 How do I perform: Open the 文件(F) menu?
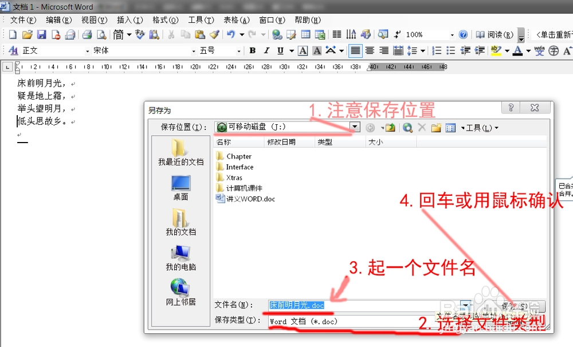click(23, 20)
